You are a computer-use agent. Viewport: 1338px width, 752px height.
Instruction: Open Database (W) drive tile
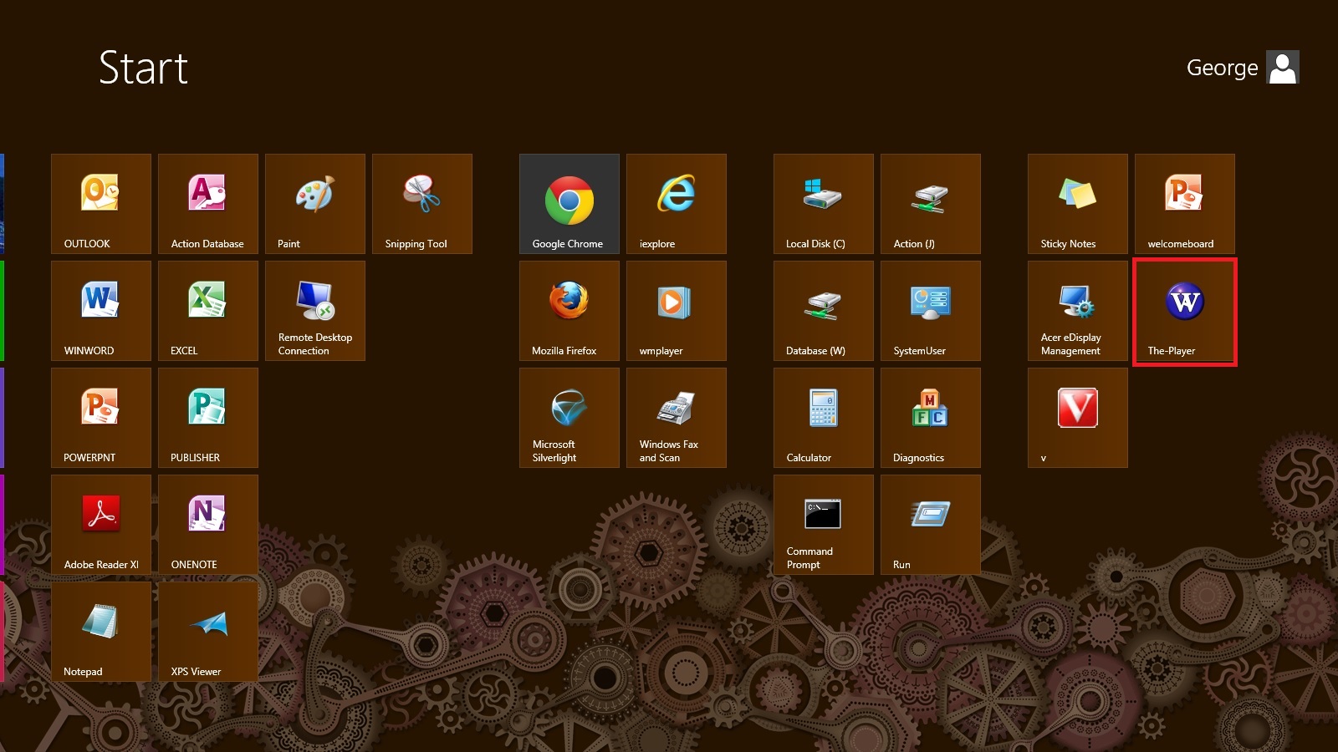[824, 311]
